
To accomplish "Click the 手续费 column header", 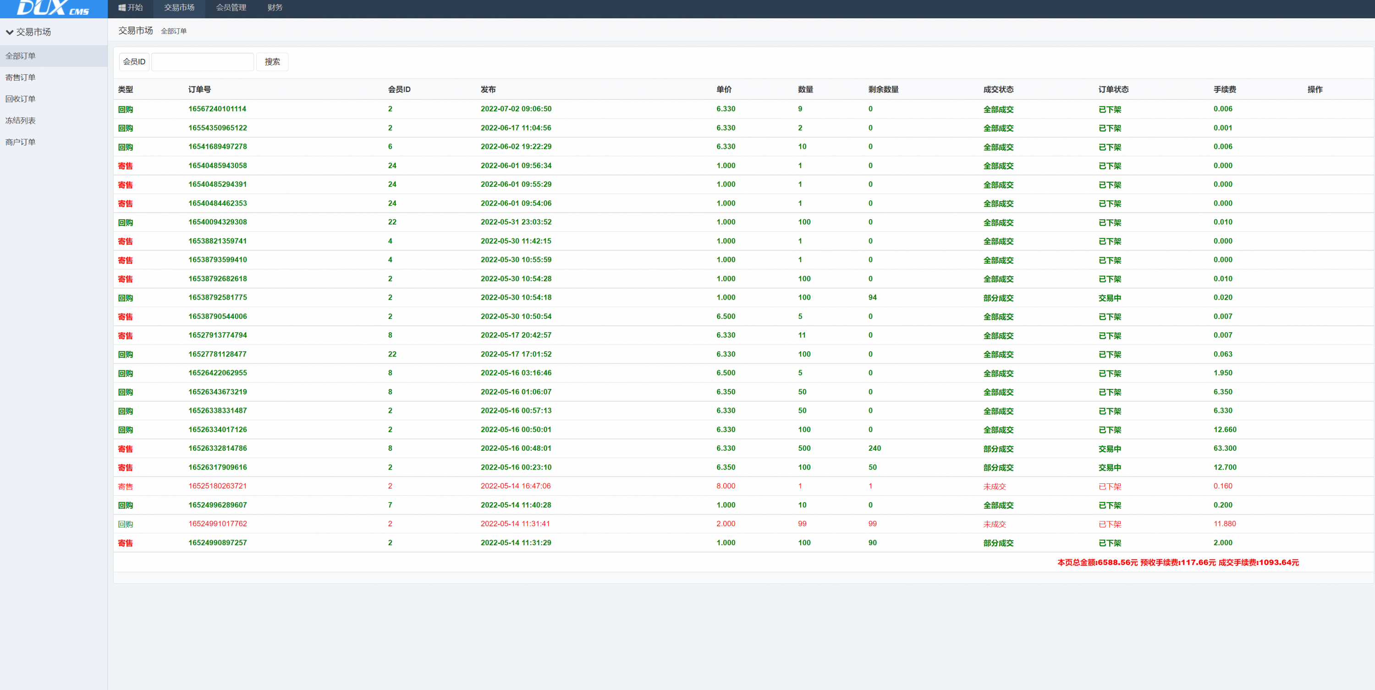I will point(1225,90).
